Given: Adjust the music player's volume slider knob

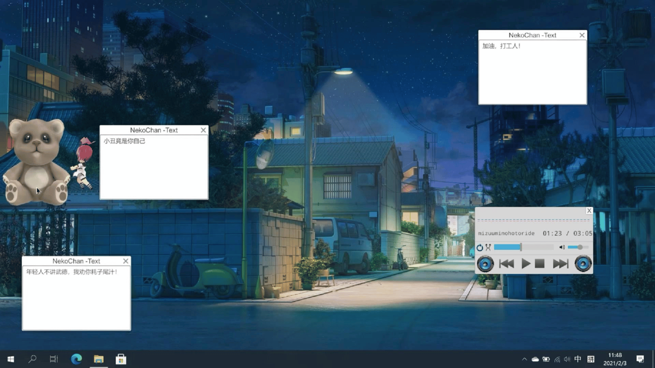Looking at the screenshot, I should point(580,247).
